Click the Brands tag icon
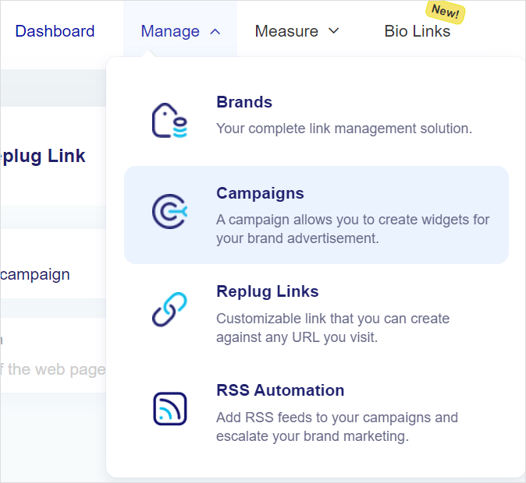 click(x=170, y=120)
